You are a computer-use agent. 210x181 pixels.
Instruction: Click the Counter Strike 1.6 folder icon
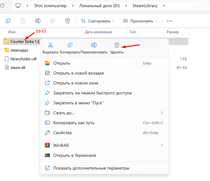[7, 41]
